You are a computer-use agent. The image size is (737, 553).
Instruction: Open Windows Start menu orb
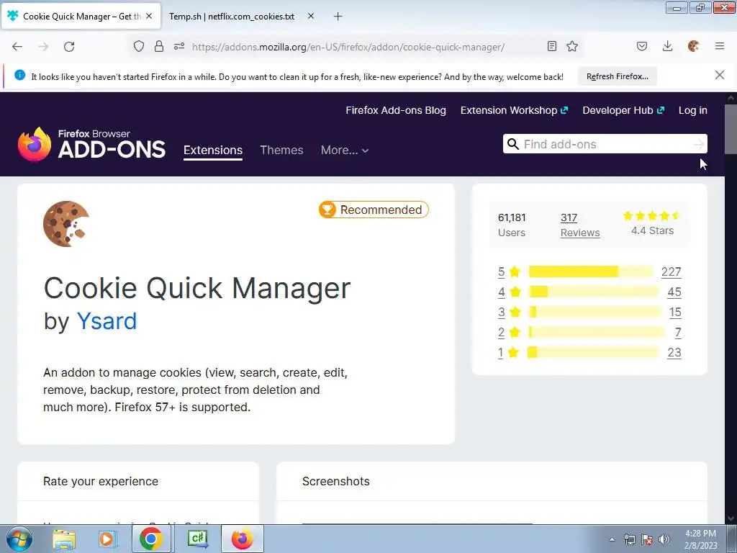point(19,539)
